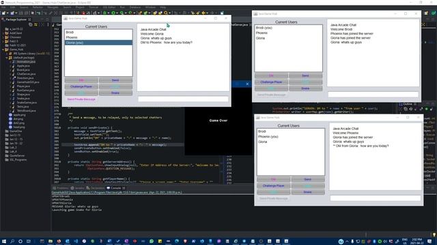Image resolution: width=437 pixels, height=245 pixels.
Task: Select TetrisBoard.java in Package Explorer
Action: (26, 110)
